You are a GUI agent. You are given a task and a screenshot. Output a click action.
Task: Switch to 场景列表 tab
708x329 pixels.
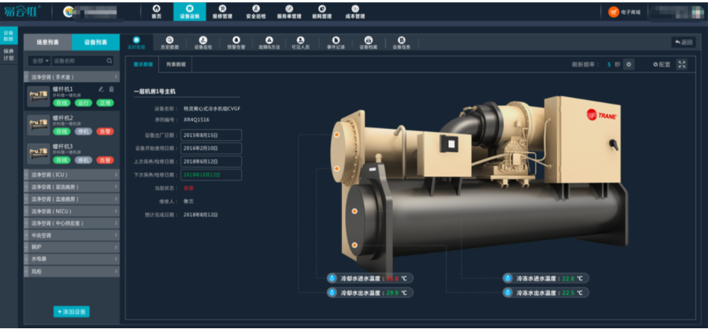coord(48,43)
